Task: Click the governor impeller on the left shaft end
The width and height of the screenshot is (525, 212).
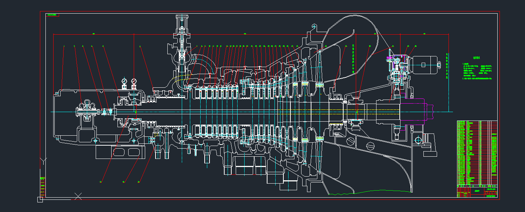Action: tap(87, 110)
